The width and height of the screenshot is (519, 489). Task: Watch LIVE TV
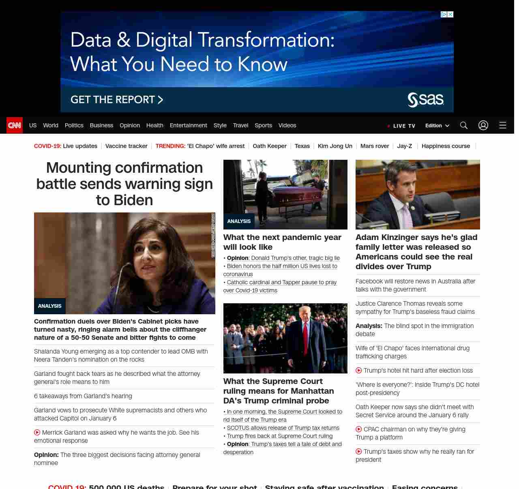[x=401, y=126]
